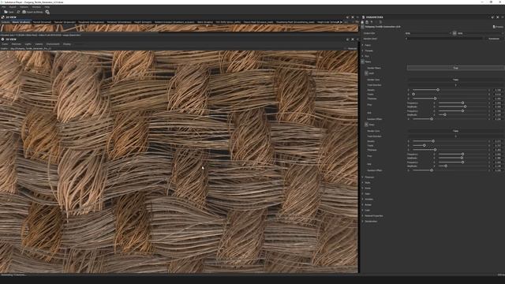Switch to the Specular output tab in 2D View
505x284 pixels.
tap(65, 22)
